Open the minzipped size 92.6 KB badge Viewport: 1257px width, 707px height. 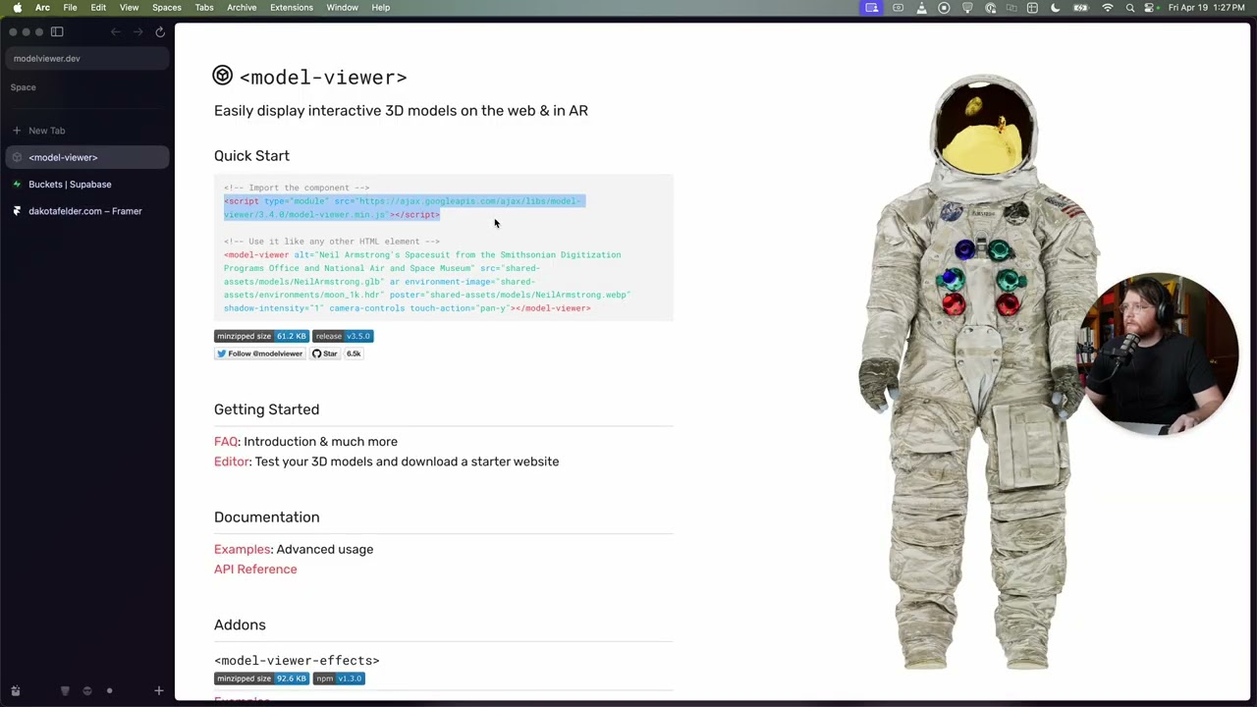pyautogui.click(x=261, y=679)
